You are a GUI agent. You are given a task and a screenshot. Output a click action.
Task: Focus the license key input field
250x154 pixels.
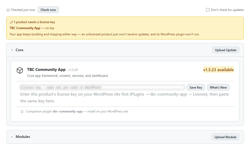click(x=102, y=87)
